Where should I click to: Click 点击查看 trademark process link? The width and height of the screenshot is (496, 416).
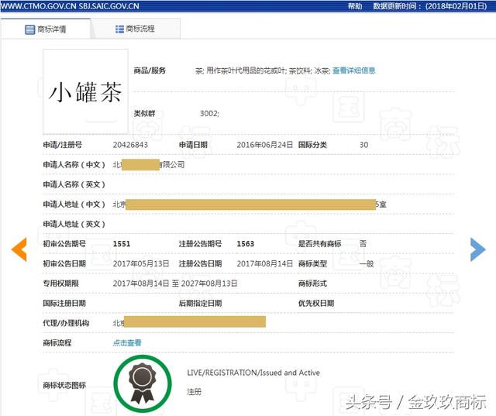coord(127,342)
